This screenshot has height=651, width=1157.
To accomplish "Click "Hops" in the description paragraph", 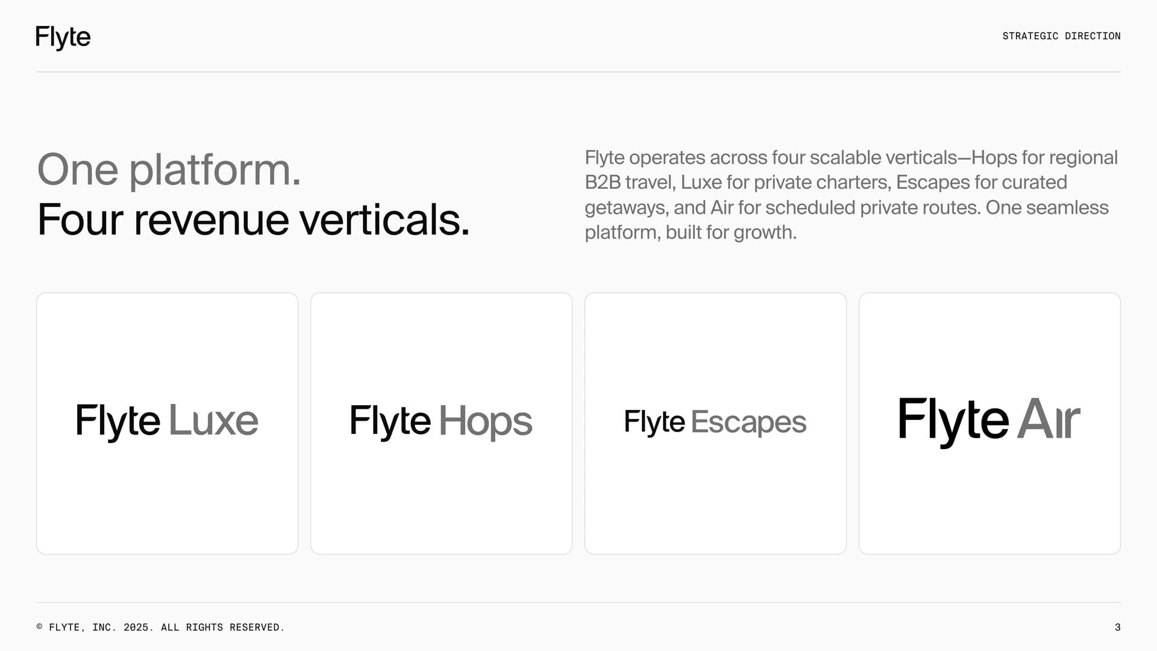I will (994, 158).
